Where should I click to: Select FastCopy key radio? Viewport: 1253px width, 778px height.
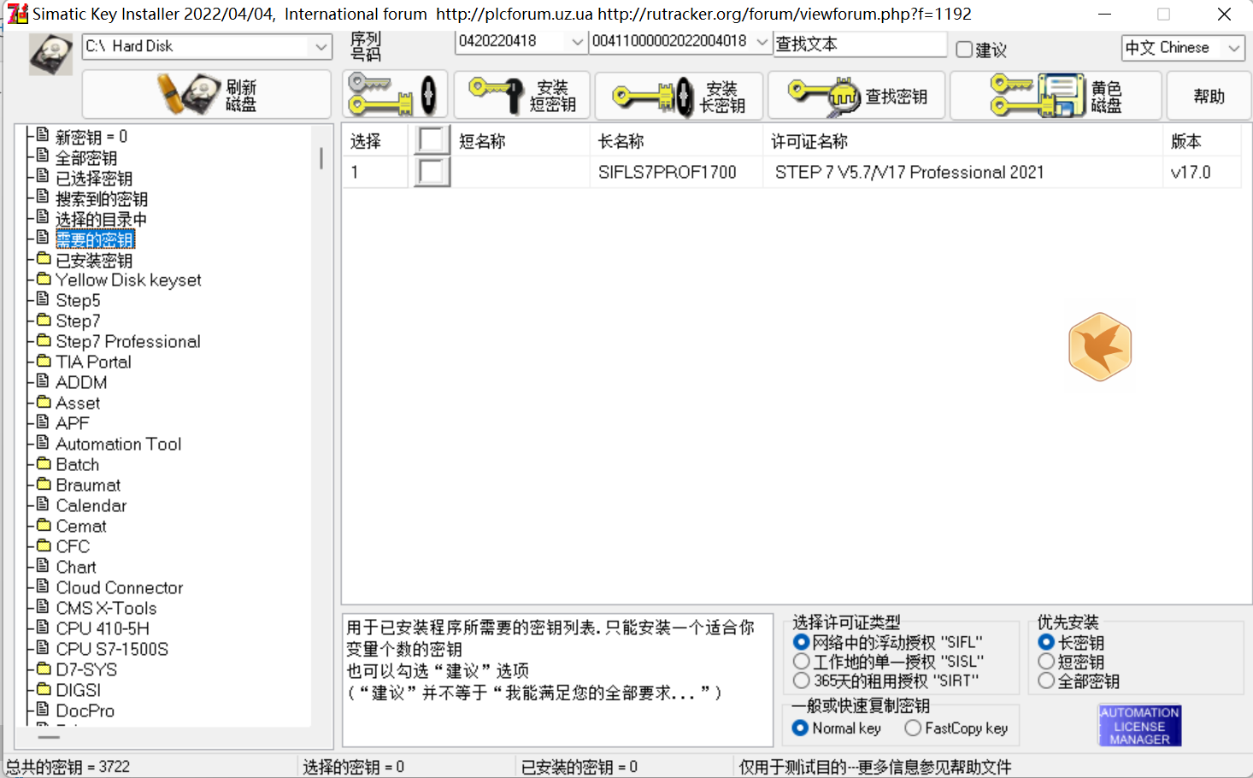pos(913,728)
